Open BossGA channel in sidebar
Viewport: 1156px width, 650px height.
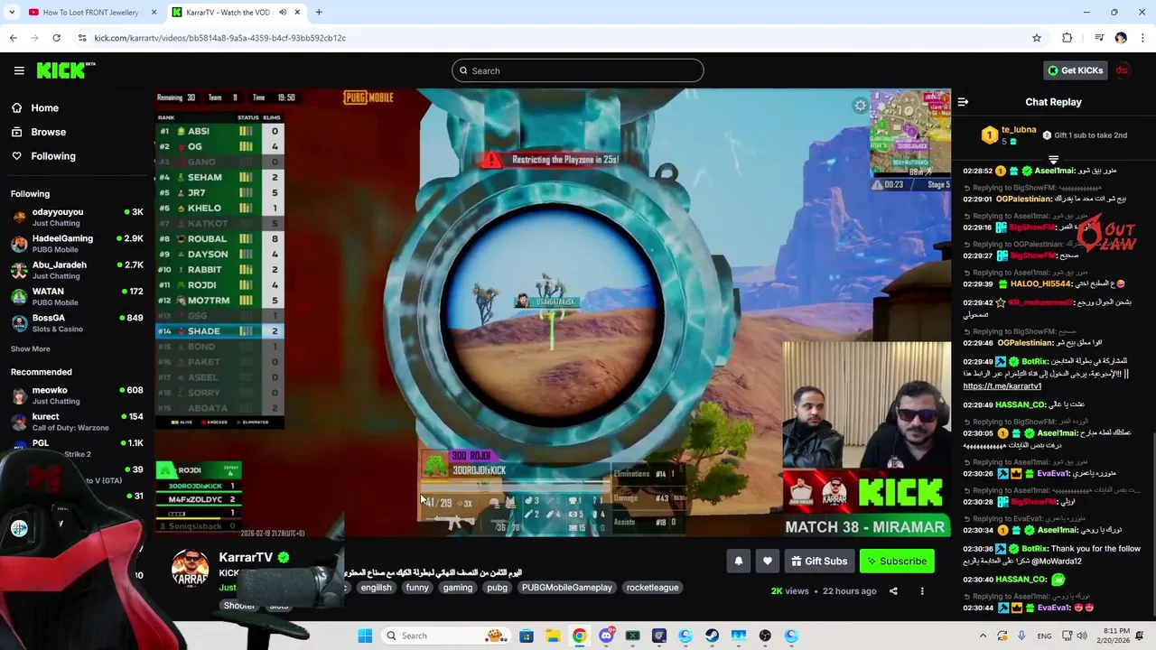coord(77,322)
